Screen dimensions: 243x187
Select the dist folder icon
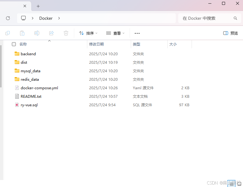[x=17, y=62]
